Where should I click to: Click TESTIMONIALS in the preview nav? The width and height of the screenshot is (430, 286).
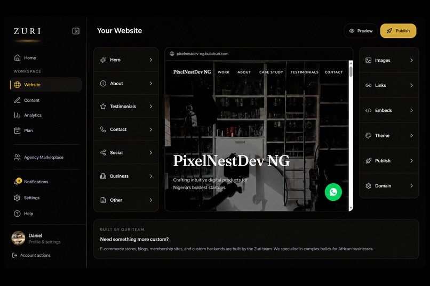305,72
